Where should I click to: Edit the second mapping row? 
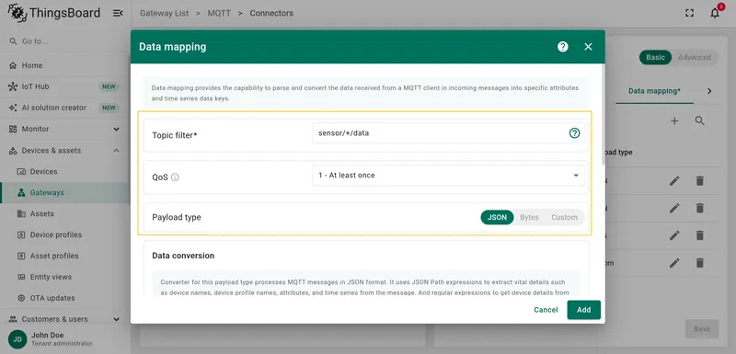coord(674,208)
